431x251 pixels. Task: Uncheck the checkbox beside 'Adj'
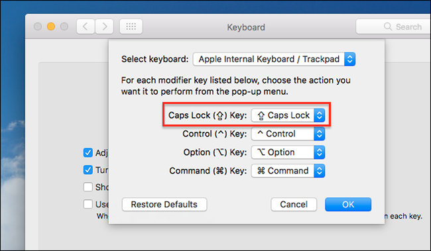pos(88,153)
